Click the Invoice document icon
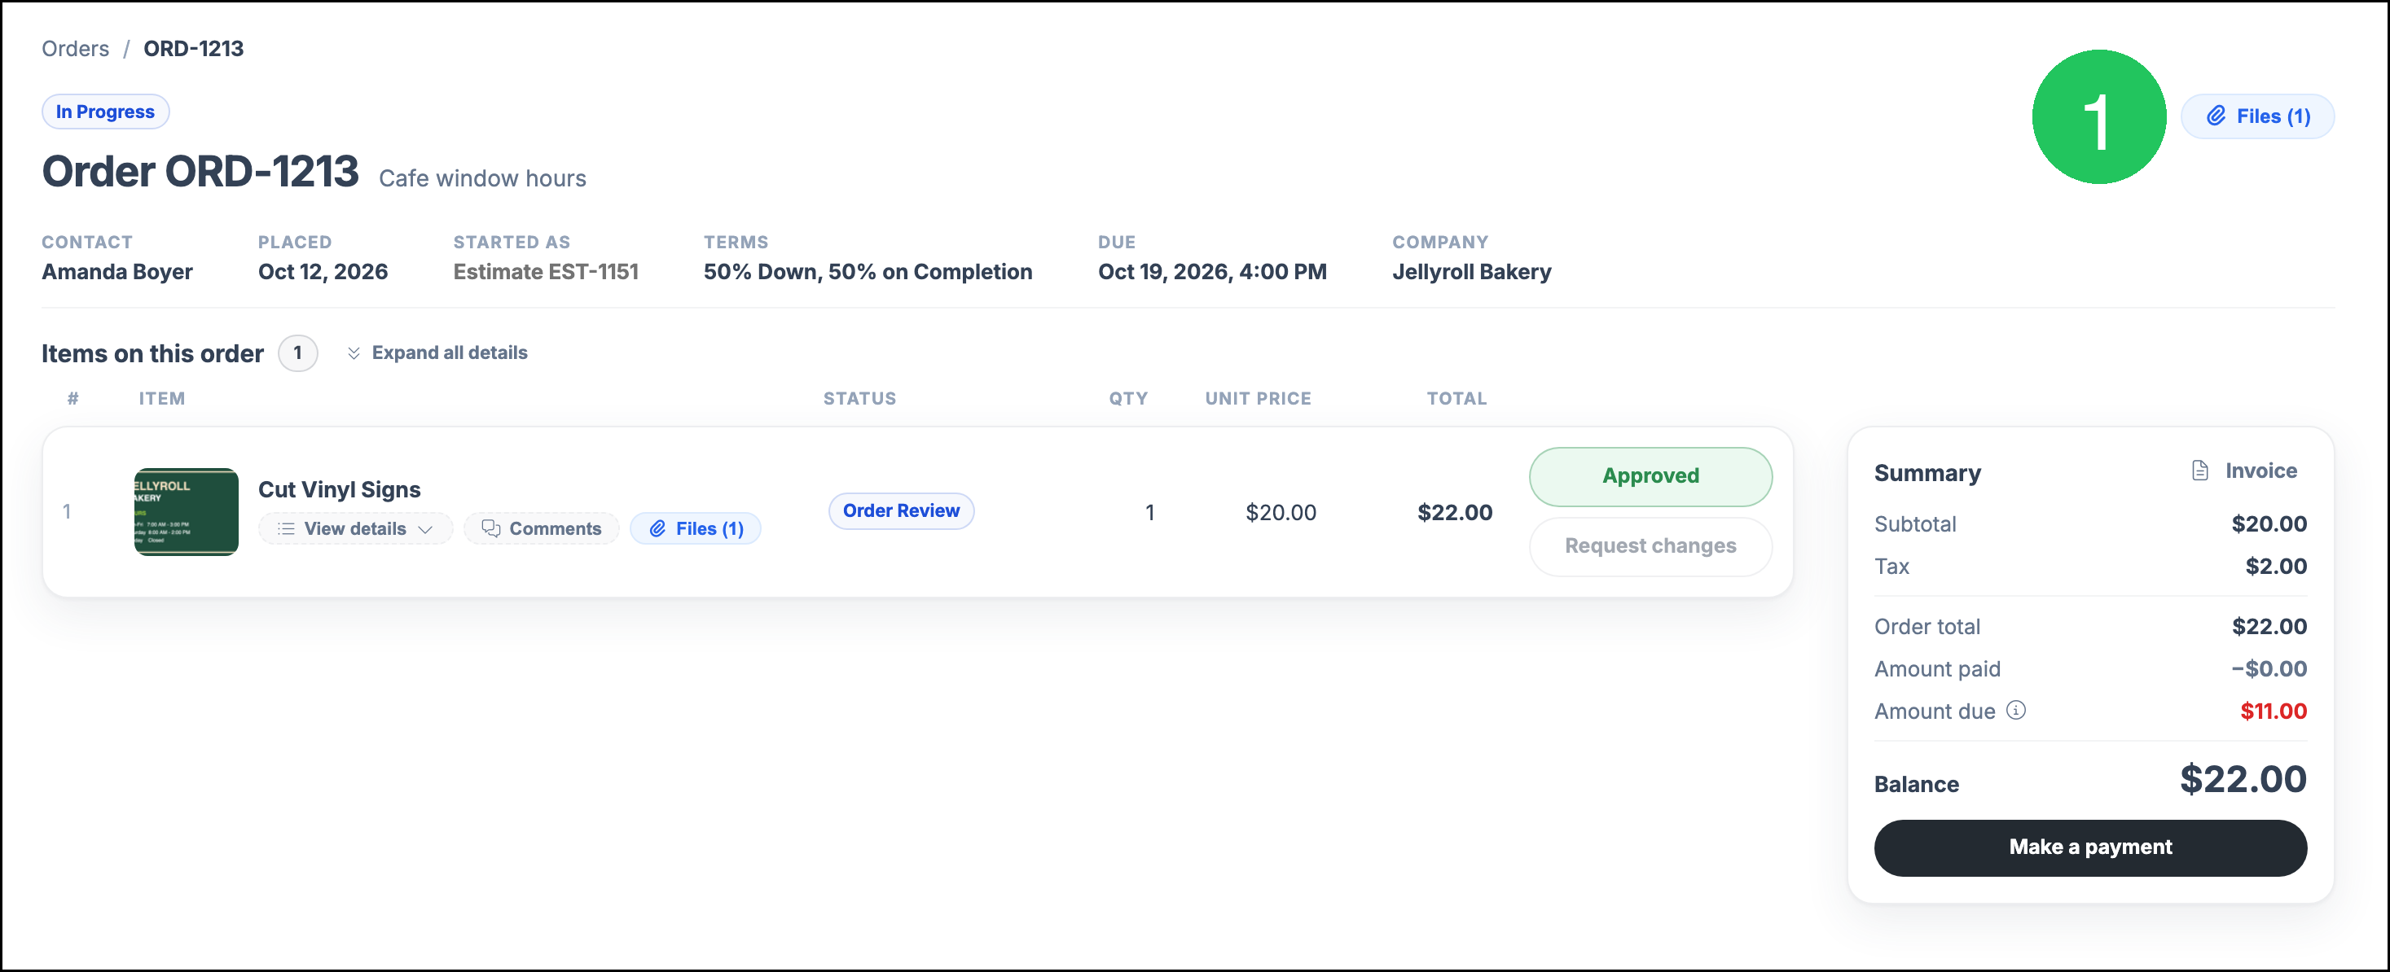The image size is (2390, 972). point(2200,471)
